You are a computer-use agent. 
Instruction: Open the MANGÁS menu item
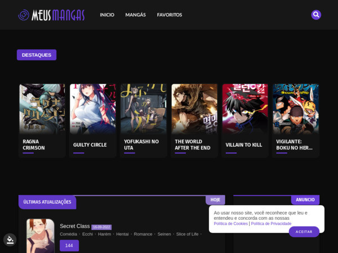click(x=136, y=15)
